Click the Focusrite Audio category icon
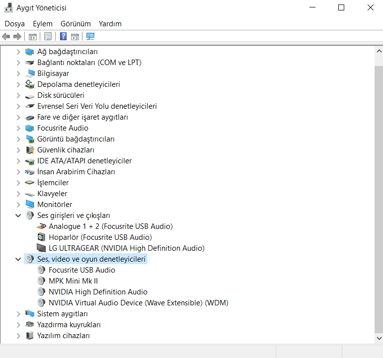383x358 pixels. point(29,128)
